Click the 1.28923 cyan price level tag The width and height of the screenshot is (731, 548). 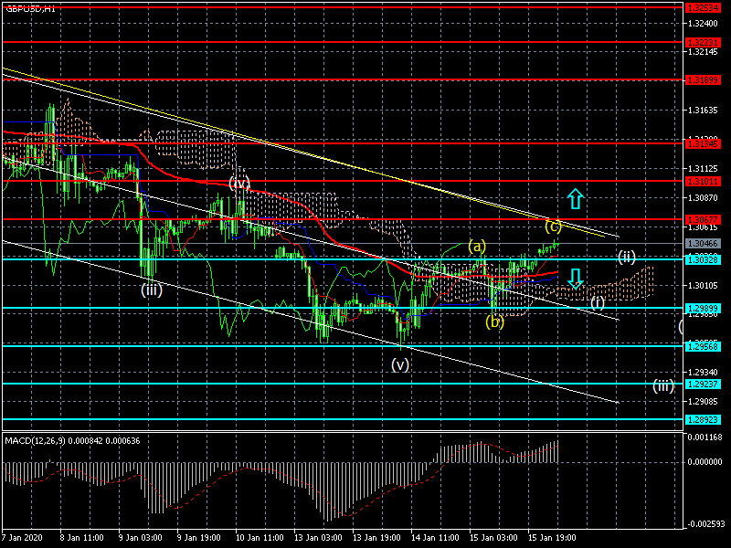point(703,420)
